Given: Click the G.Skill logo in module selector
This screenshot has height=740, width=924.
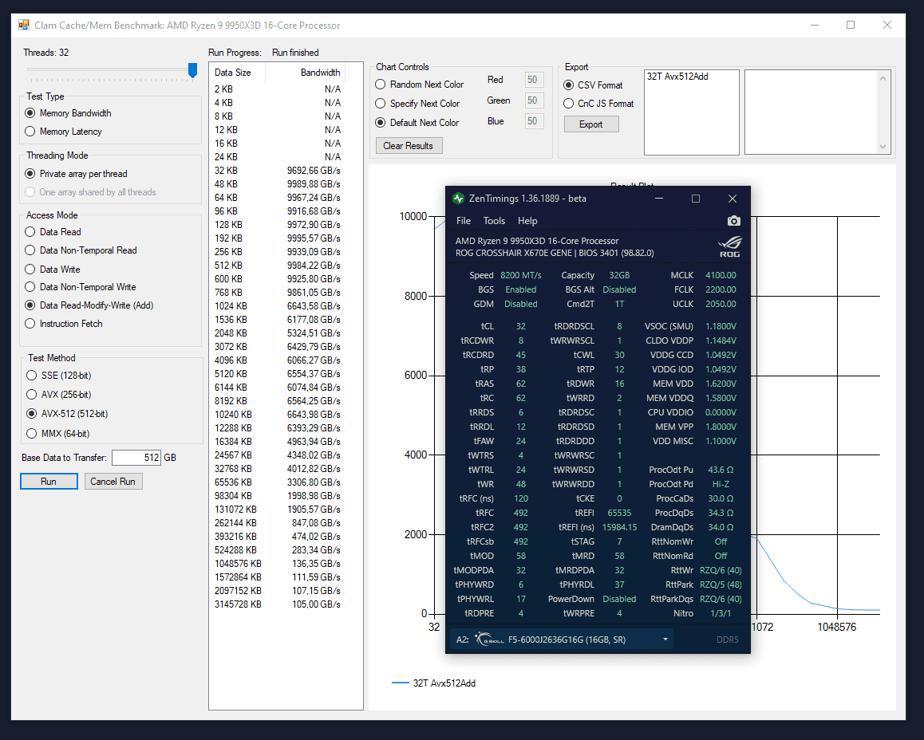Looking at the screenshot, I should [489, 640].
